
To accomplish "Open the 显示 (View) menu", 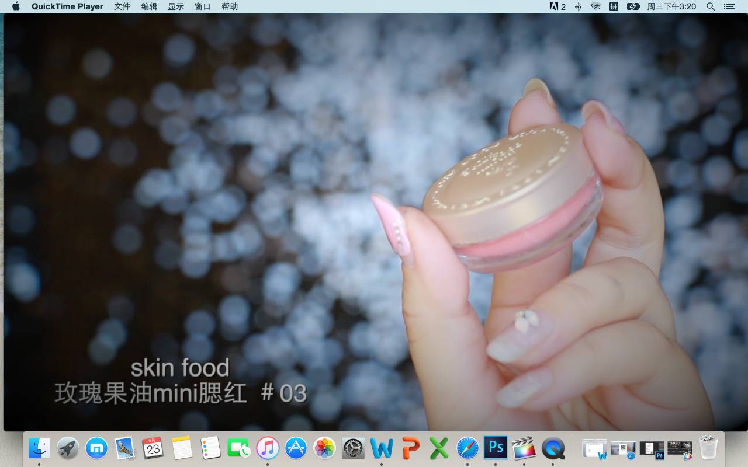I will tap(176, 6).
